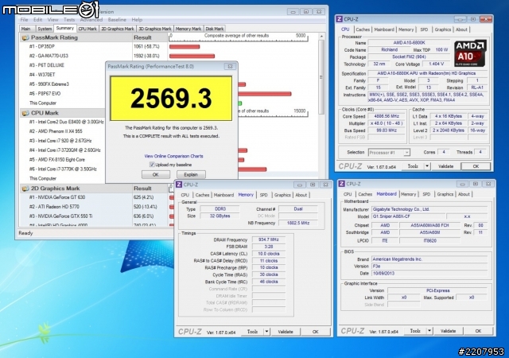
Task: Open Graphics tab in the CPU-Z Mainboard window
Action: point(445,194)
